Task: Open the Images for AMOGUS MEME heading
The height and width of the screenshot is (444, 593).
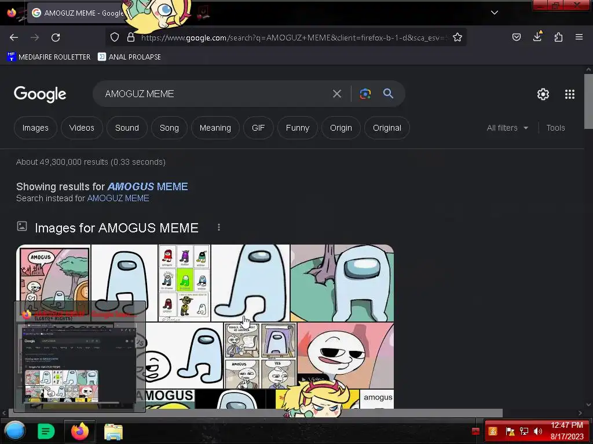Action: [116, 228]
